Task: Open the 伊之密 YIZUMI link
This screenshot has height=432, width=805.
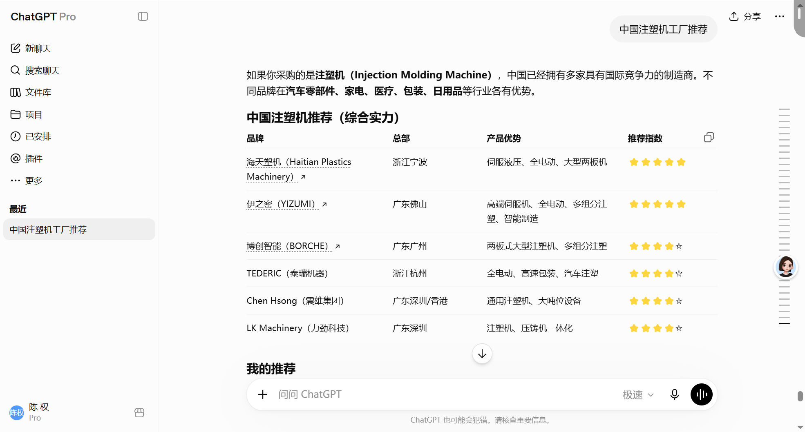Action: [x=287, y=204]
